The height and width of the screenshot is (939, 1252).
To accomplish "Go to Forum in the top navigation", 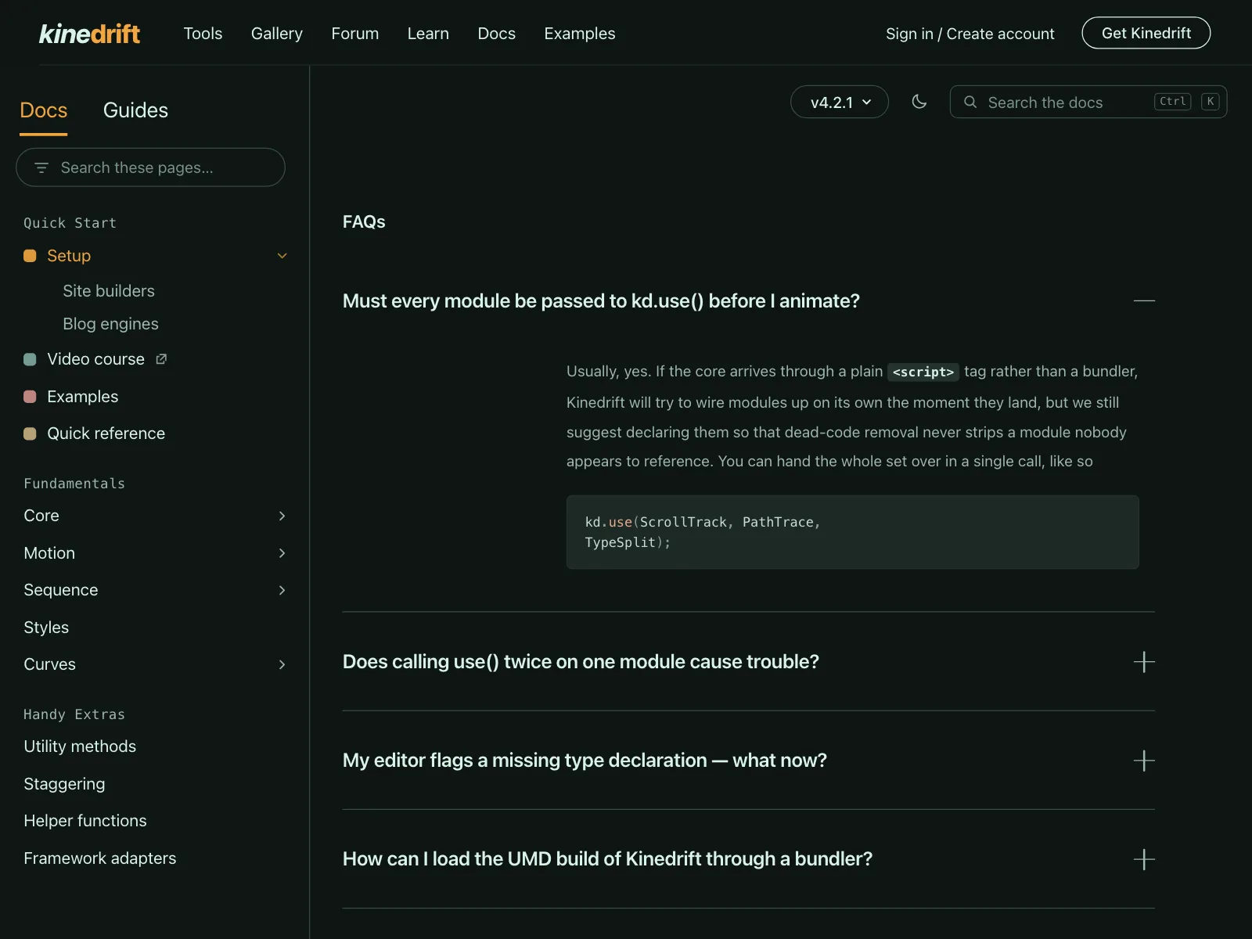I will [355, 34].
